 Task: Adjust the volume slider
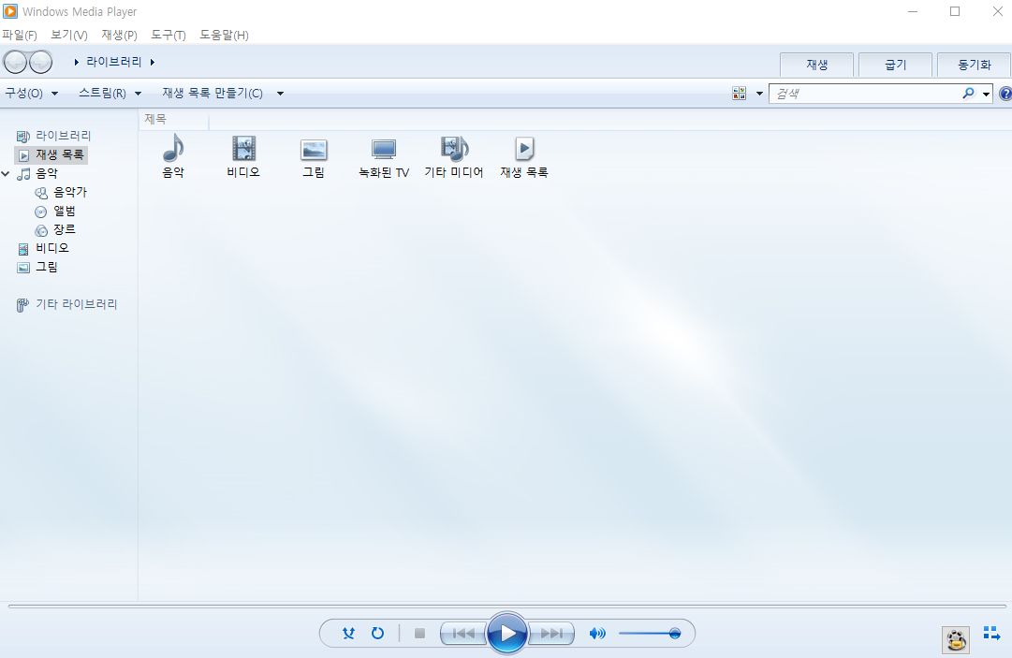pos(650,633)
